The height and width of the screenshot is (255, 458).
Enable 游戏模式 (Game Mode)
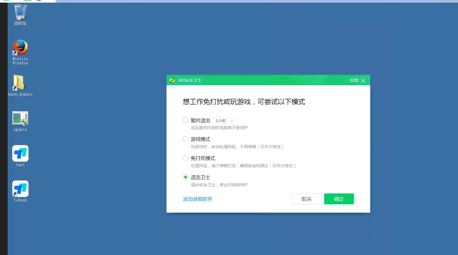coord(186,139)
